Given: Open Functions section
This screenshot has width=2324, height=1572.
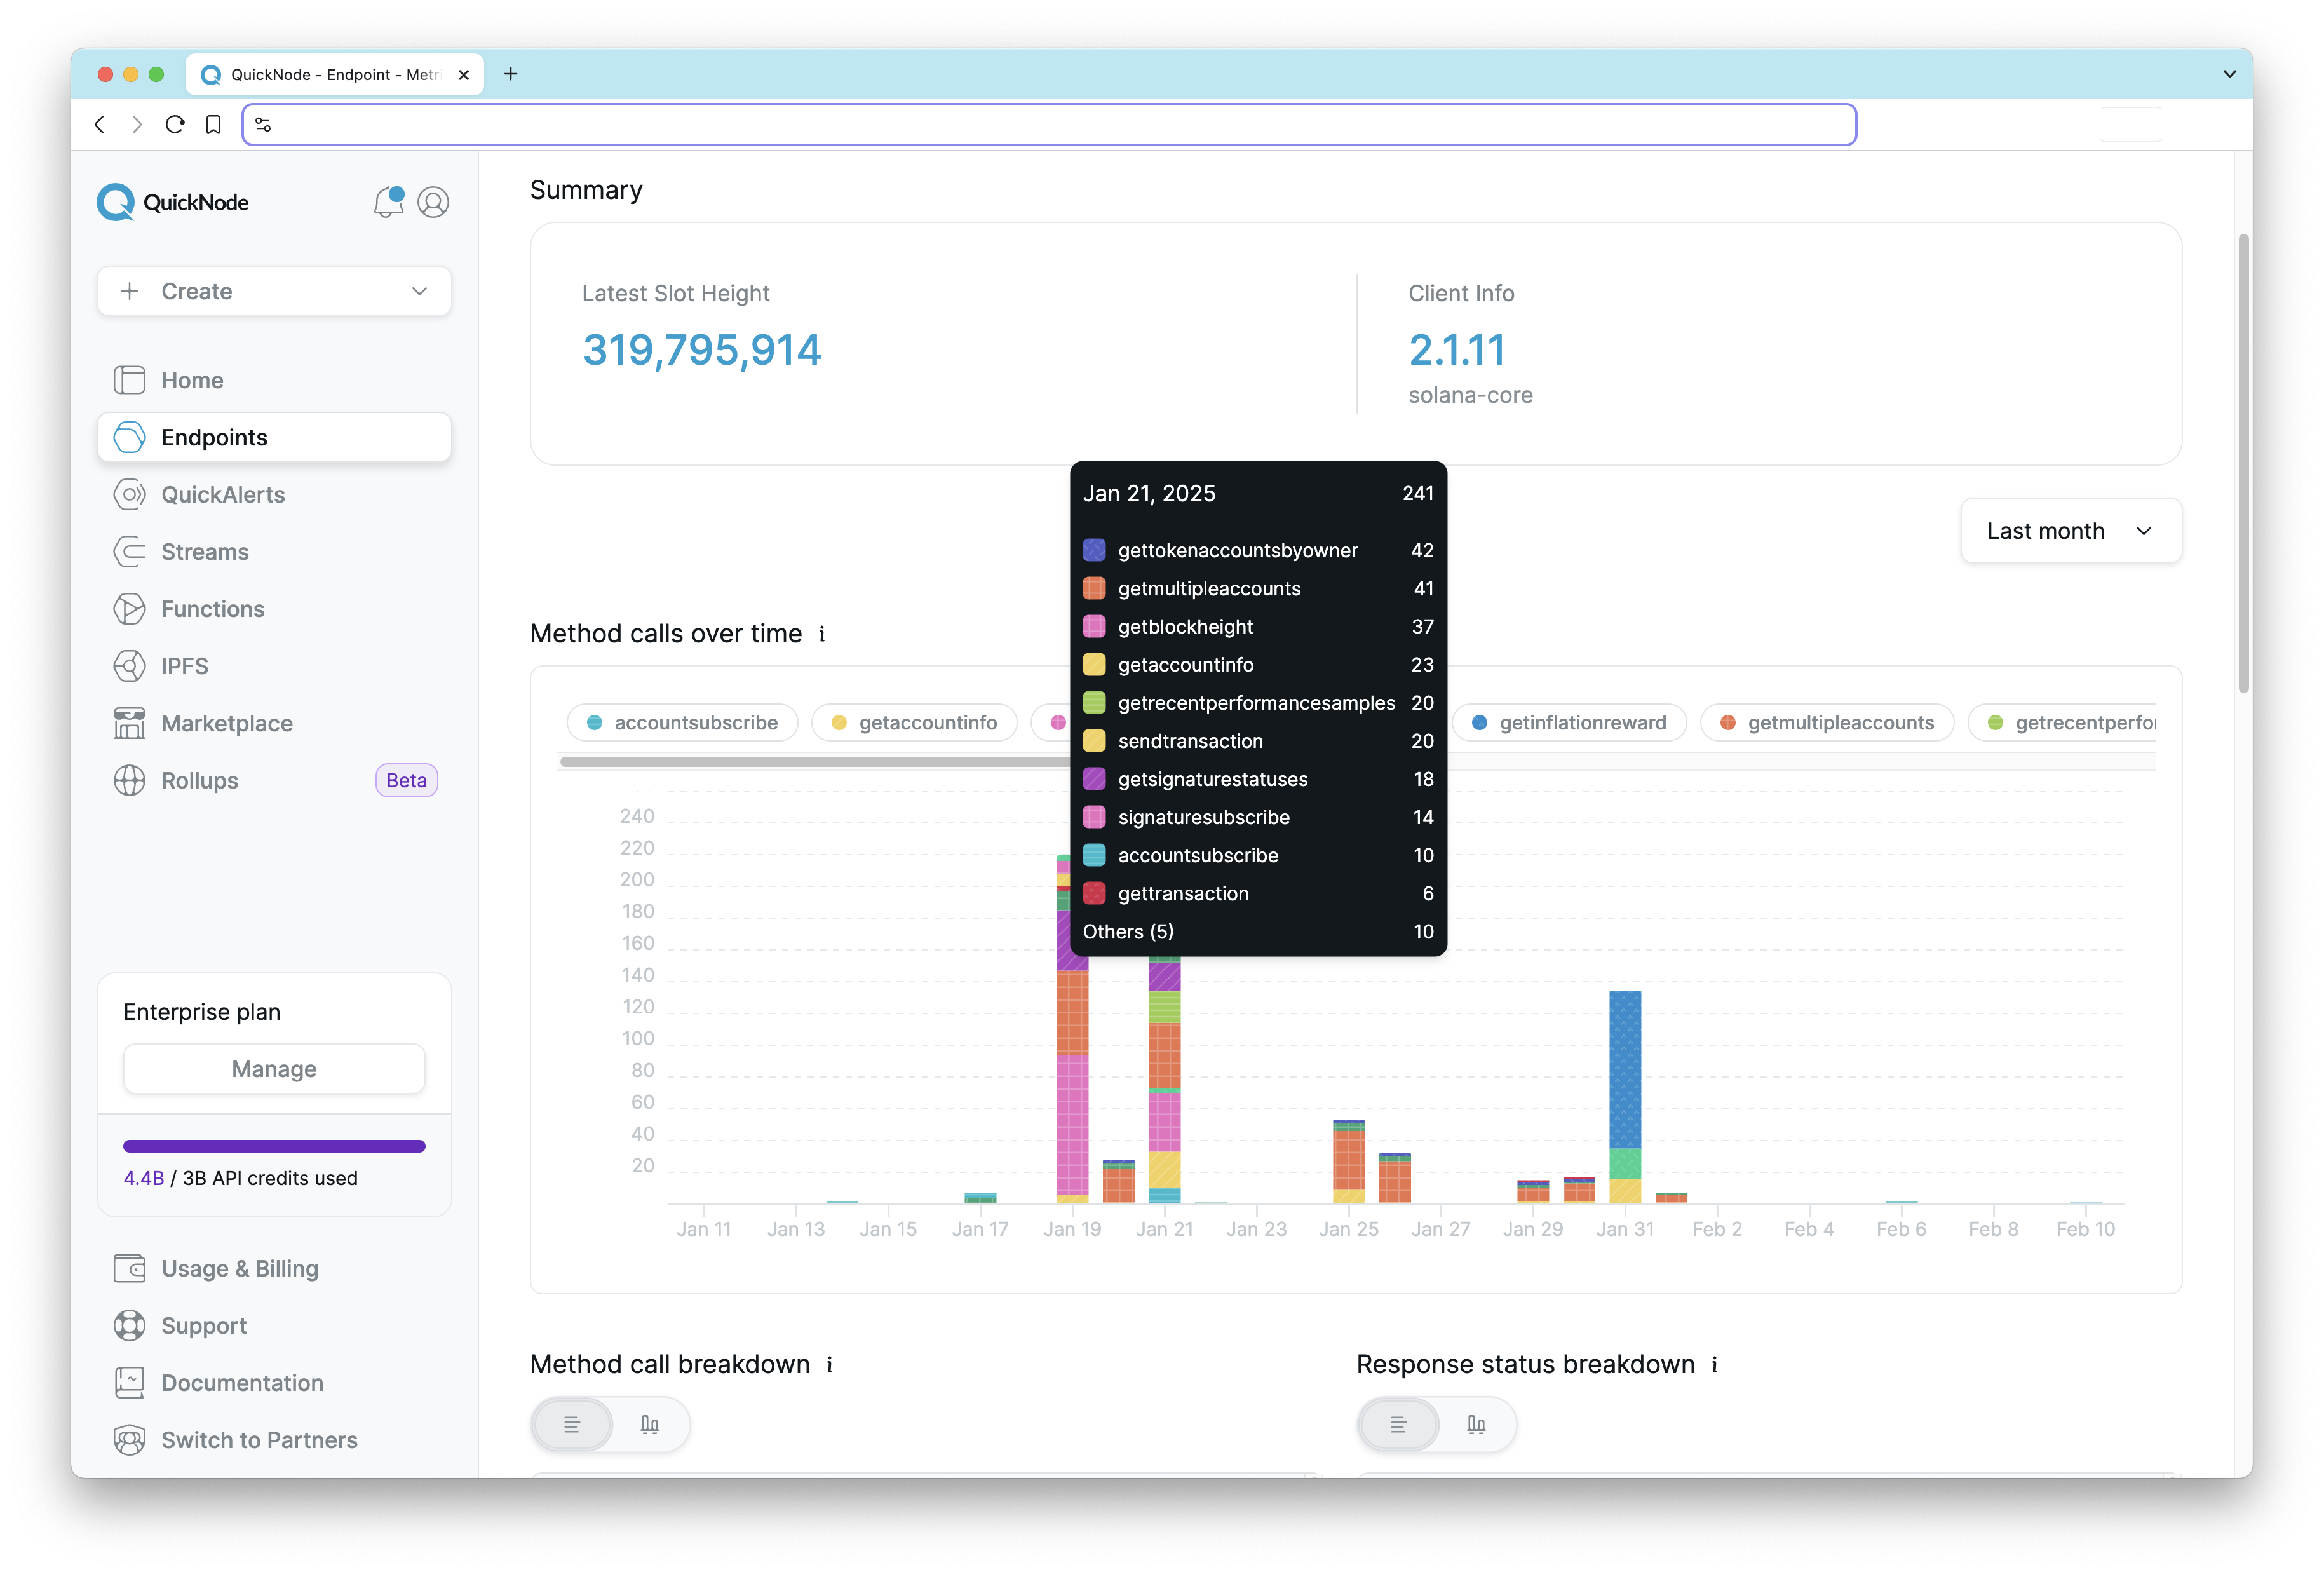Looking at the screenshot, I should [x=274, y=609].
